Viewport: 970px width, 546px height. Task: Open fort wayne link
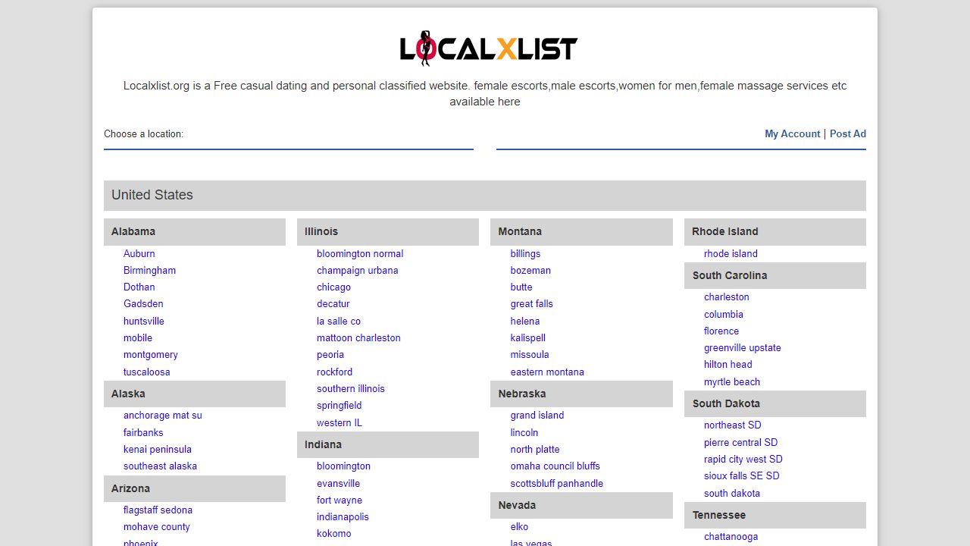339,500
